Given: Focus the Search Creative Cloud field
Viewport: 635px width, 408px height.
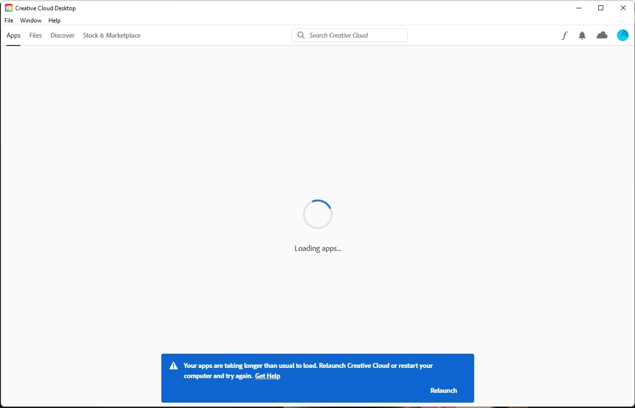Looking at the screenshot, I should (x=350, y=35).
